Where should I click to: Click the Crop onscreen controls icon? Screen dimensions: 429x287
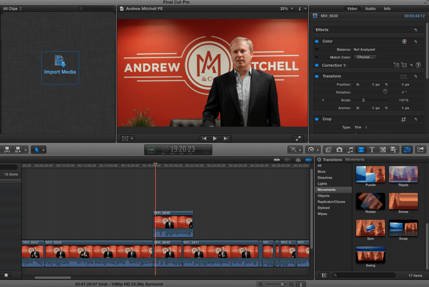(403, 119)
